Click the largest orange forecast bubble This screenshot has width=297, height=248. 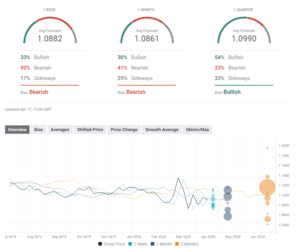[x=267, y=187]
